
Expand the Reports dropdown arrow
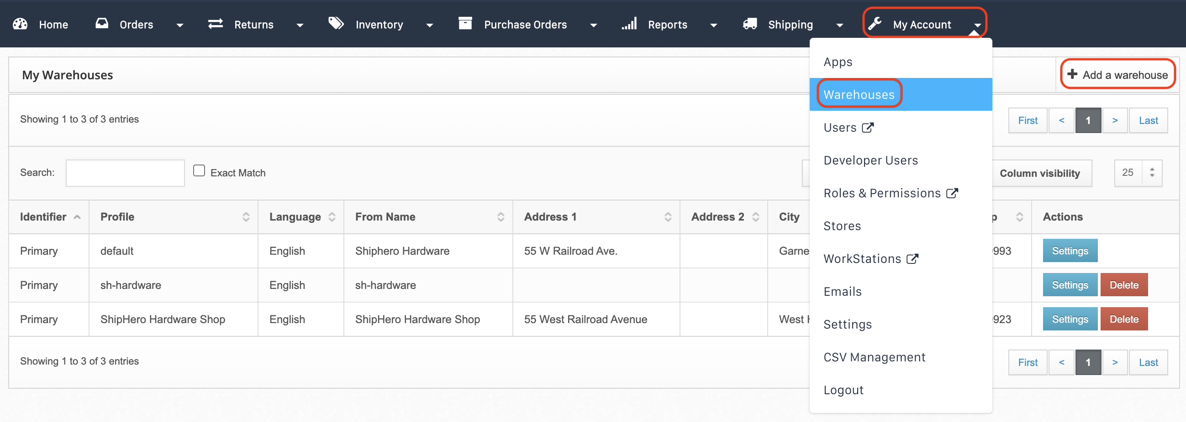click(x=713, y=25)
